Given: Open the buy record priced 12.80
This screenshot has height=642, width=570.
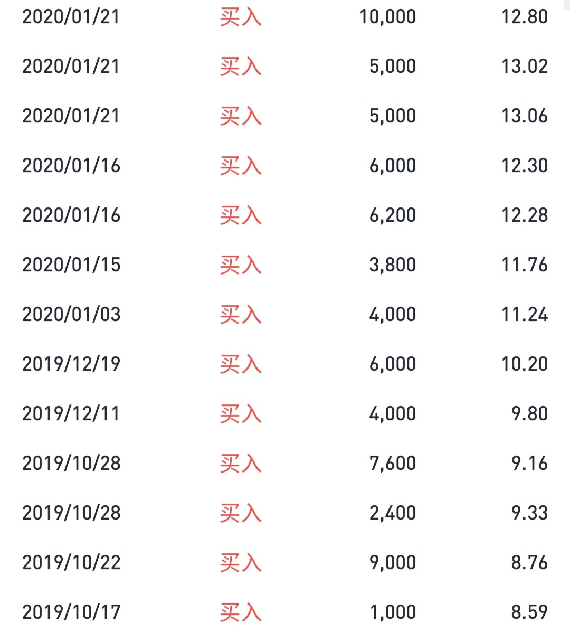Looking at the screenshot, I should 285,17.
